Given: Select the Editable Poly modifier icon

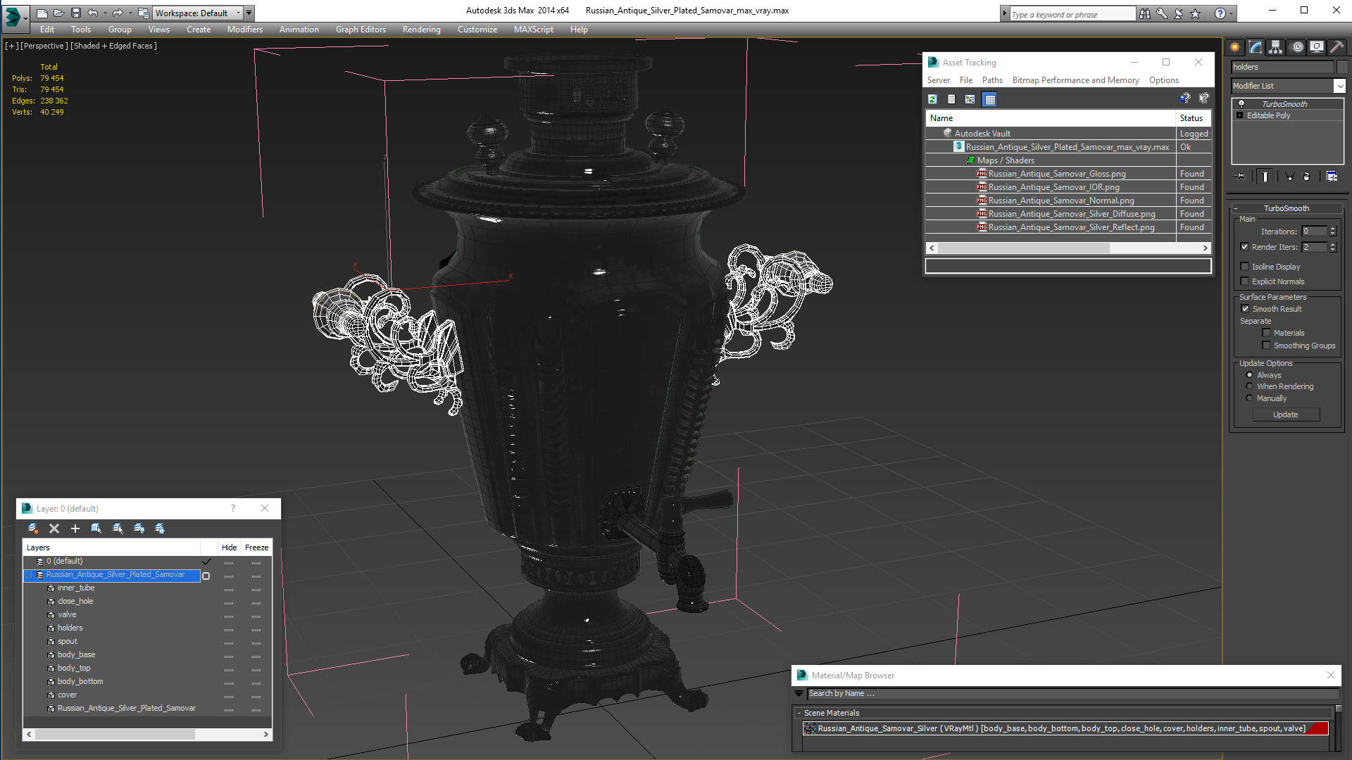Looking at the screenshot, I should [x=1241, y=115].
